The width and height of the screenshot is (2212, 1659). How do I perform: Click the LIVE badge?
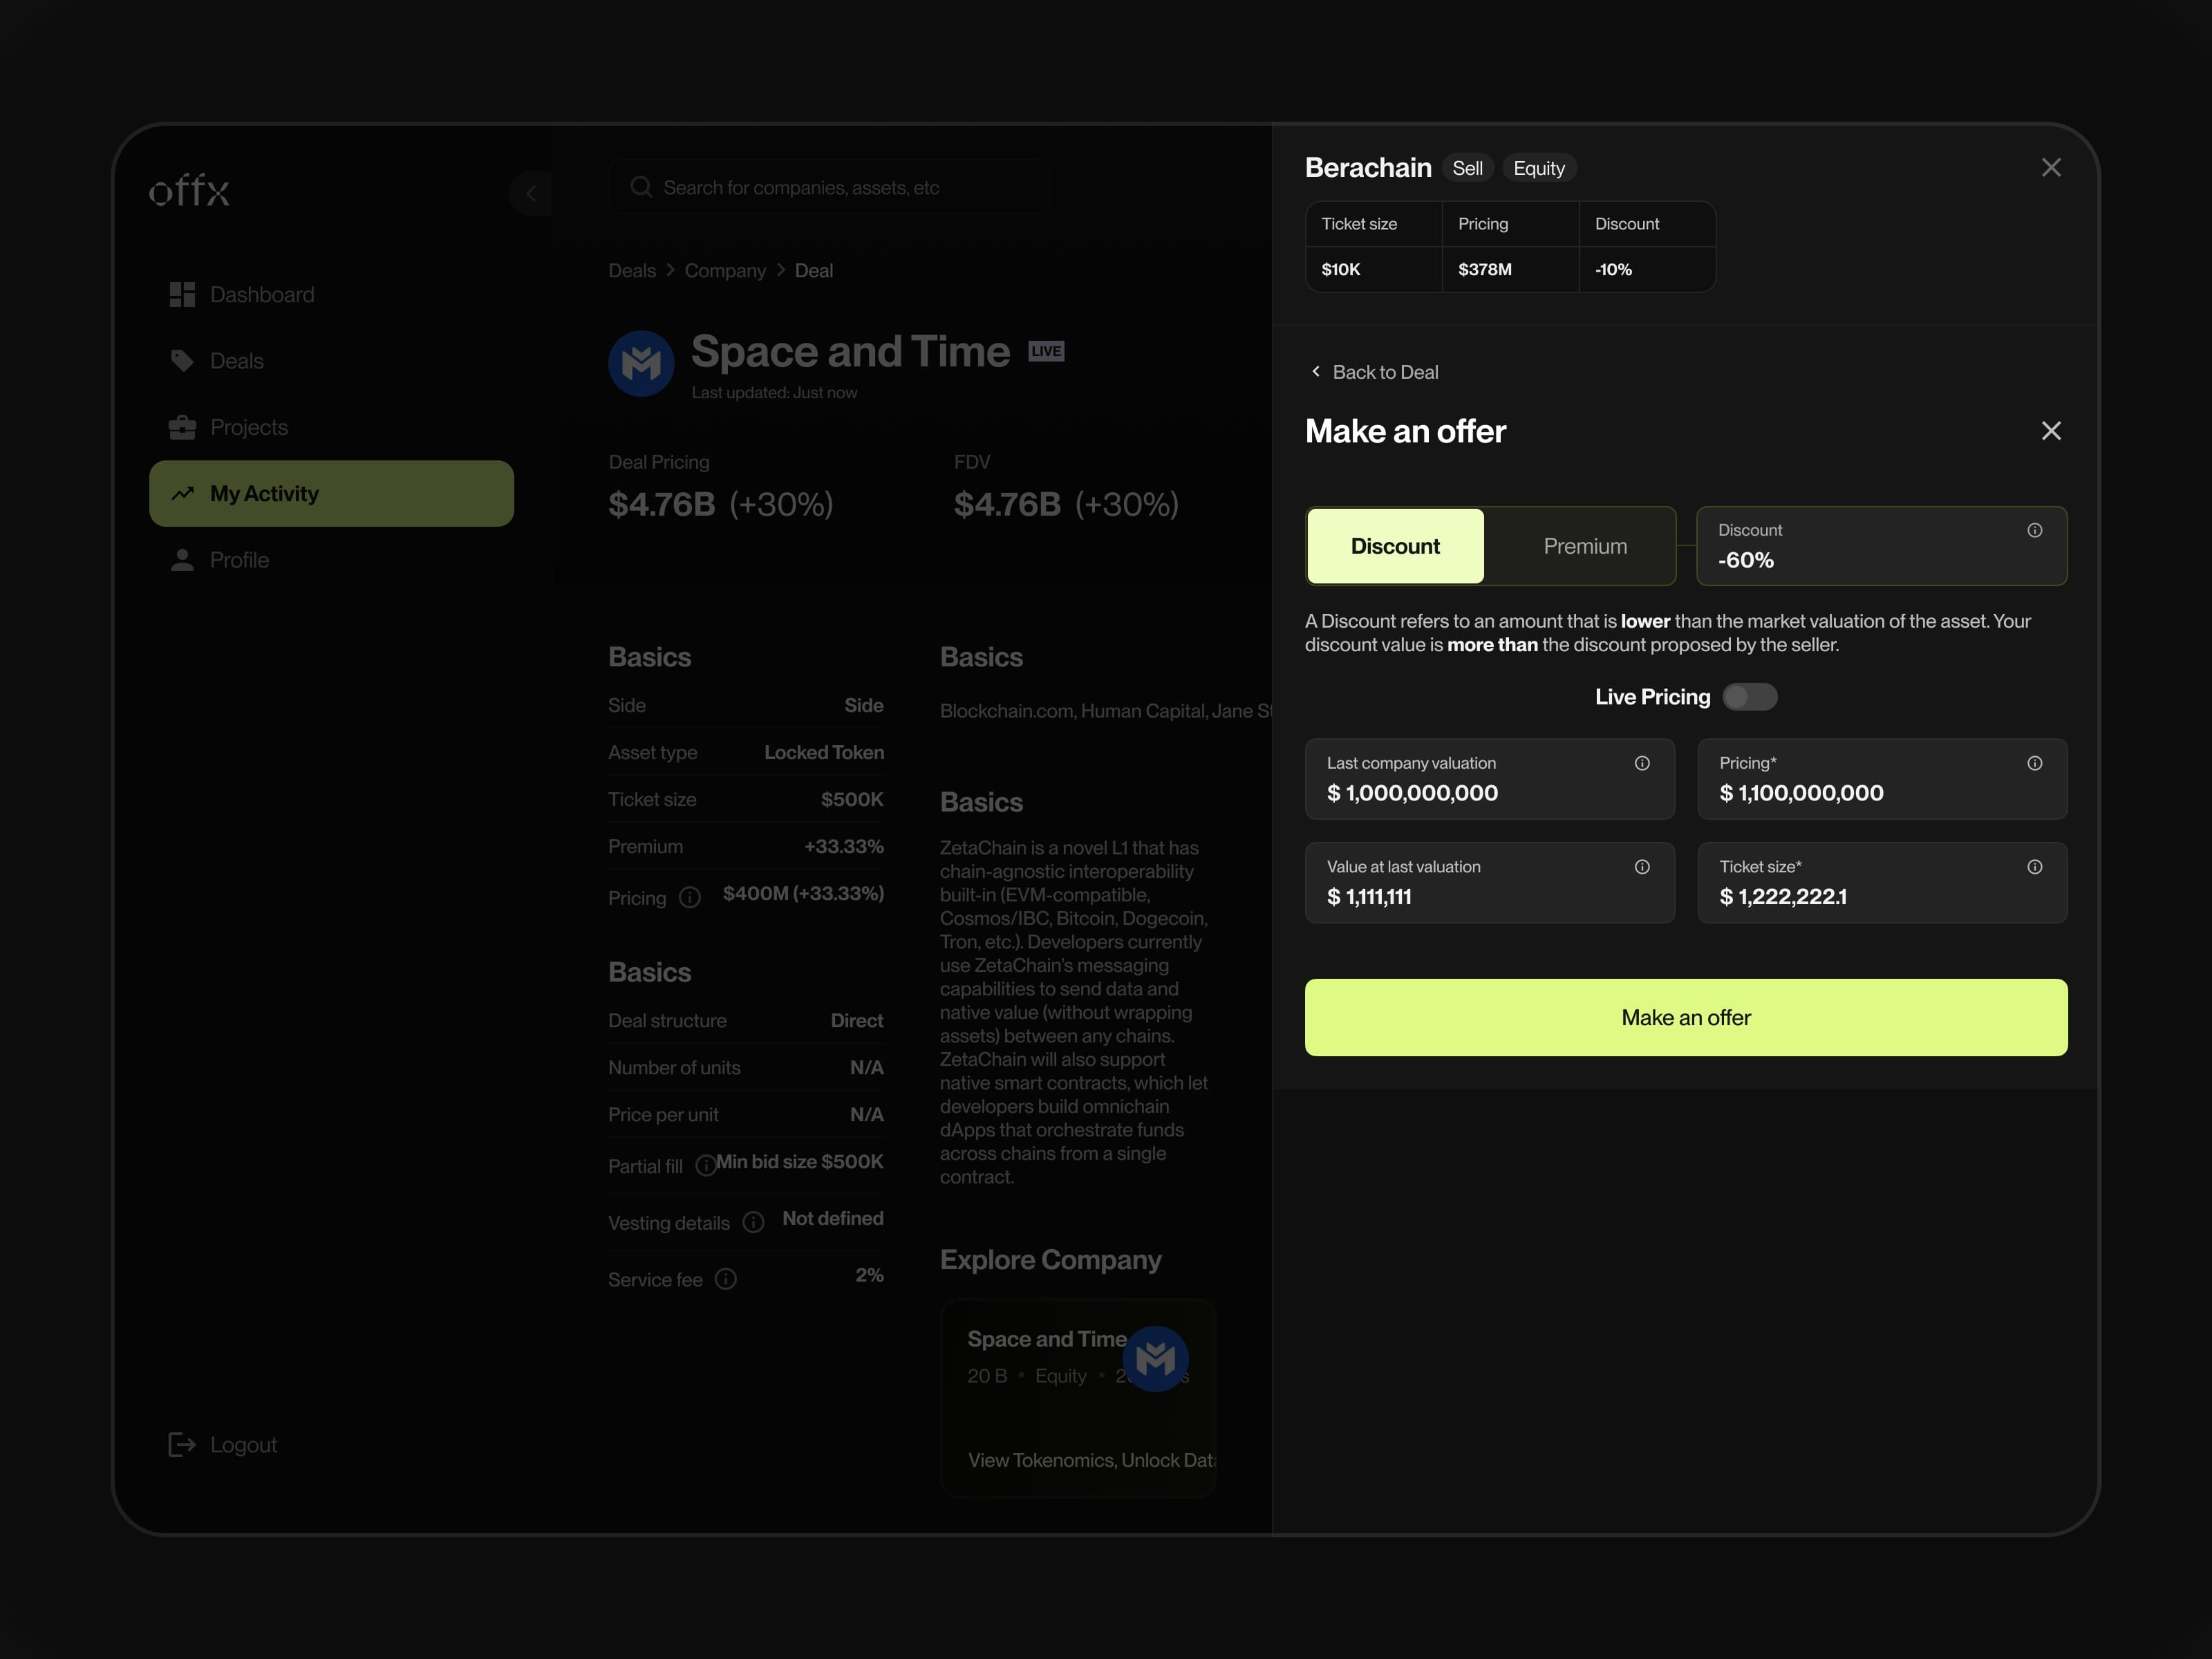[x=1046, y=351]
